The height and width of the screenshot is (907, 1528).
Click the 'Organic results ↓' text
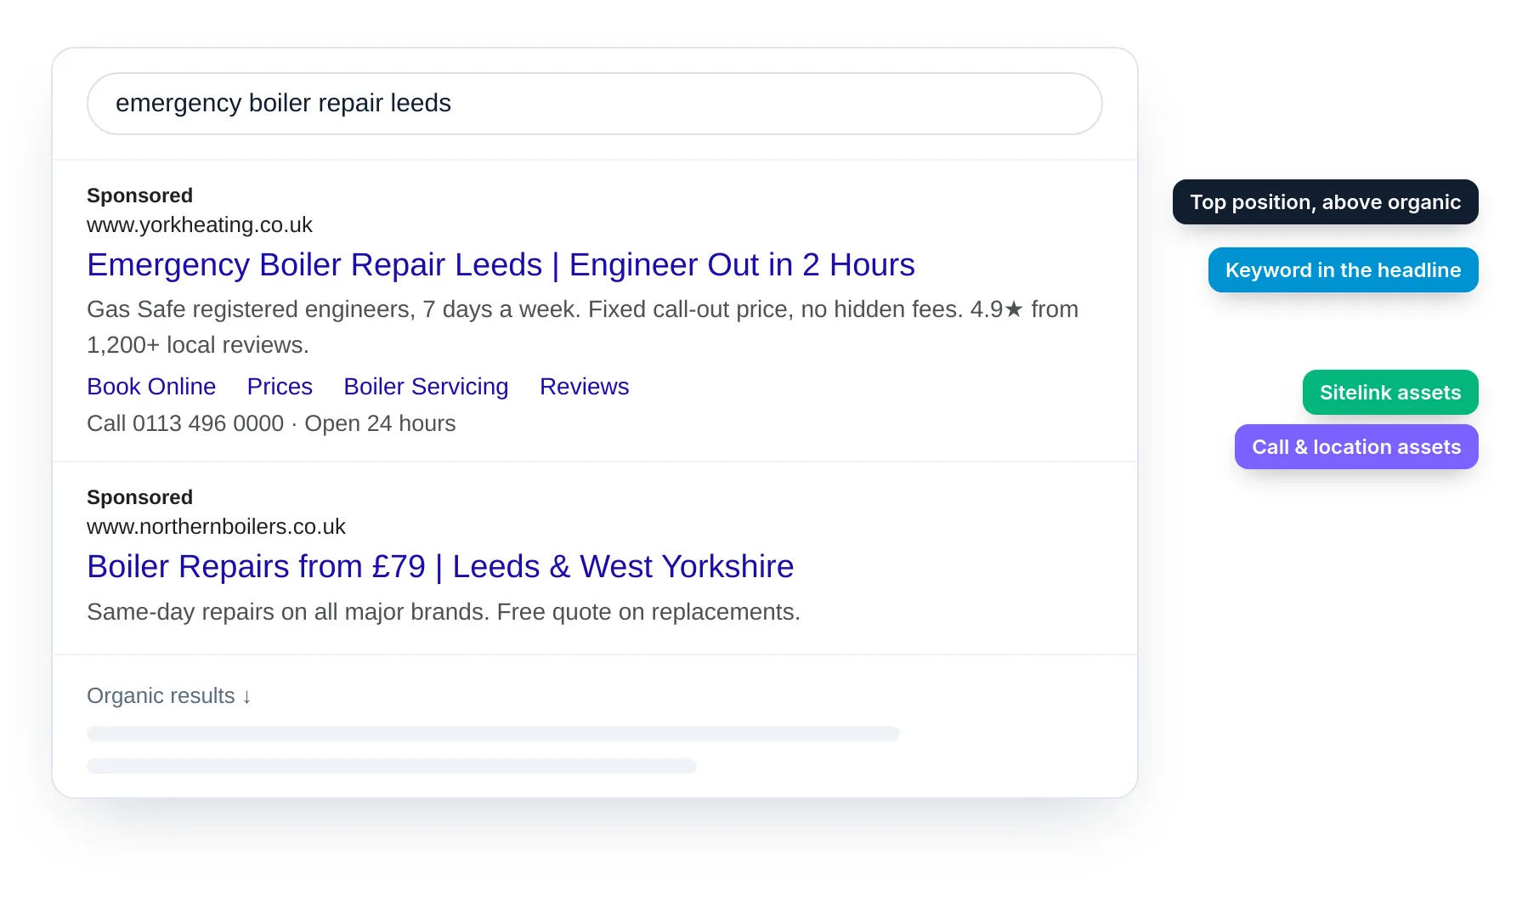pos(169,696)
